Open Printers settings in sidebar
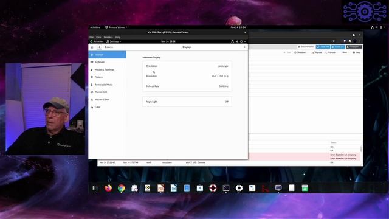Viewport: 389px width, 219px height. pos(107,77)
